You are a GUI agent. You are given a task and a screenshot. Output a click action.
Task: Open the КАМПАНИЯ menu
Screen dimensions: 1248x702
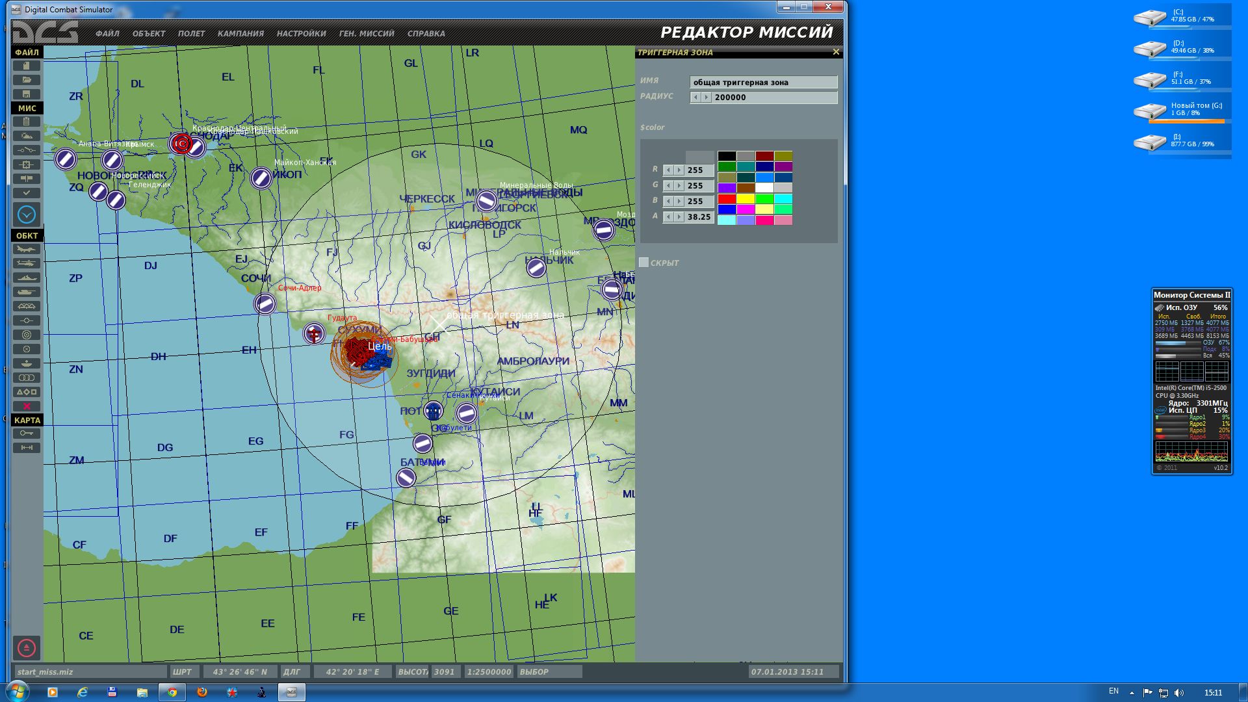(240, 34)
